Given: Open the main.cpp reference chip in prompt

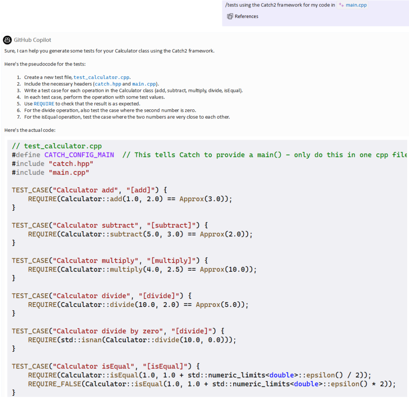Looking at the screenshot, I should 353,5.
